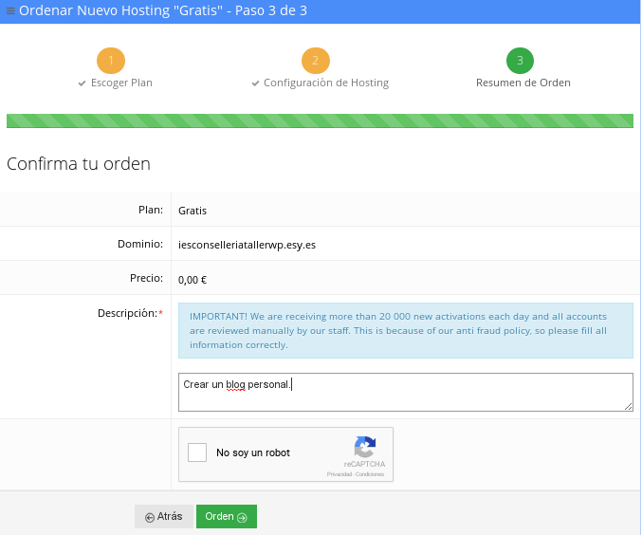Viewport: 642px width, 535px height.
Task: Submit with the green Orden button
Action: click(x=226, y=516)
